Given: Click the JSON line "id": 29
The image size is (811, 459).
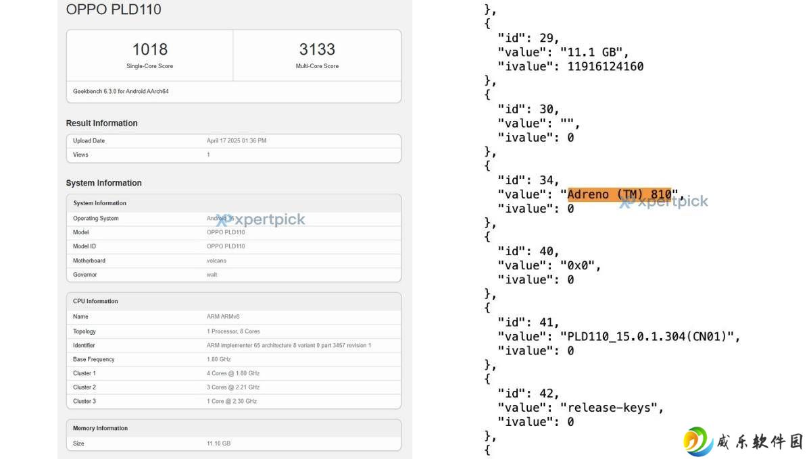Looking at the screenshot, I should click(529, 38).
